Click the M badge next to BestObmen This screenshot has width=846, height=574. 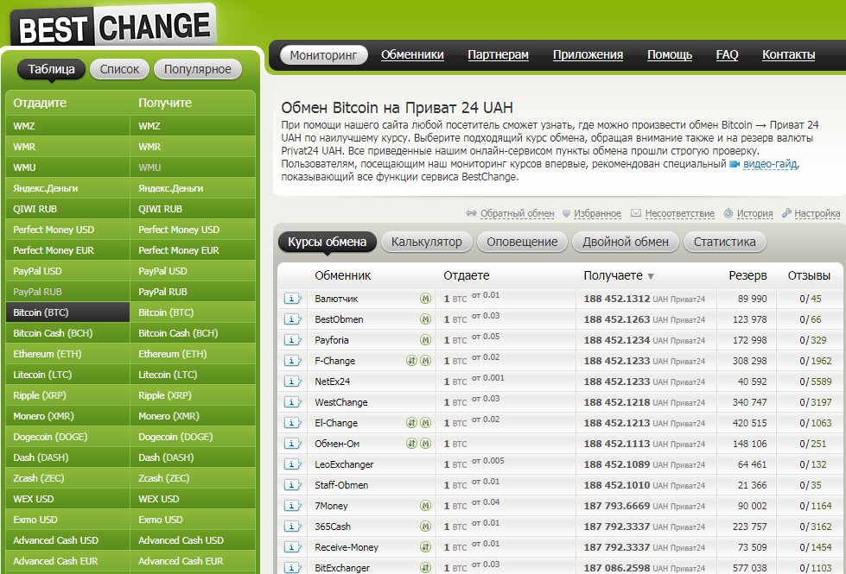tap(426, 319)
